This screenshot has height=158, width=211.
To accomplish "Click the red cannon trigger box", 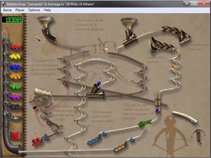I will point(35,108).
